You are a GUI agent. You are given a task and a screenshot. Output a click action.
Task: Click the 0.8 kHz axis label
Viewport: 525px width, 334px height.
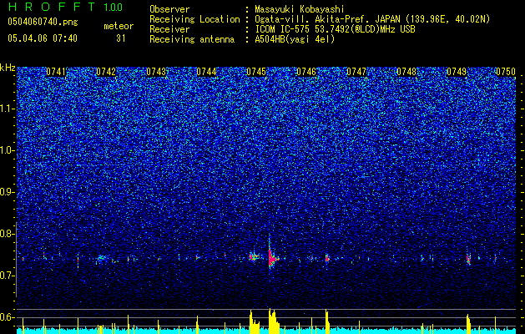7,234
